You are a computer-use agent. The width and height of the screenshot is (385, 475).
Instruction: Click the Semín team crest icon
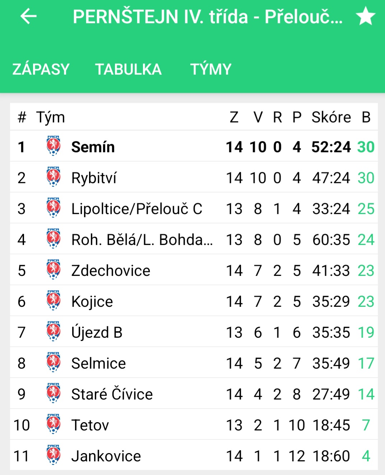tap(53, 146)
